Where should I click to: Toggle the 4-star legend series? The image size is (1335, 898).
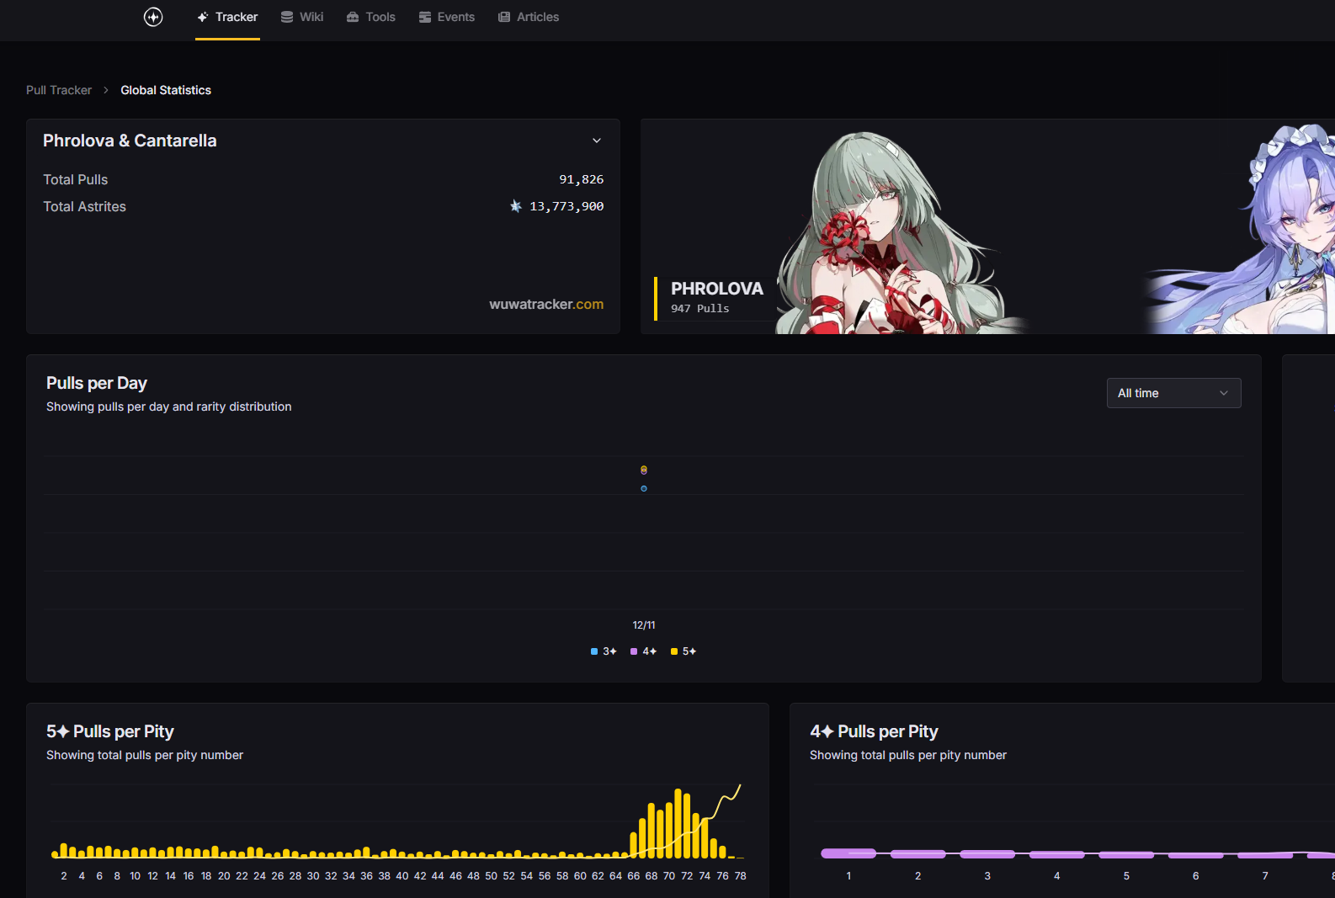[643, 651]
